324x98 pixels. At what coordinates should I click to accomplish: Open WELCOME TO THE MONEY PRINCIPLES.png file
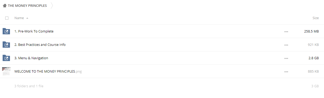48,72
